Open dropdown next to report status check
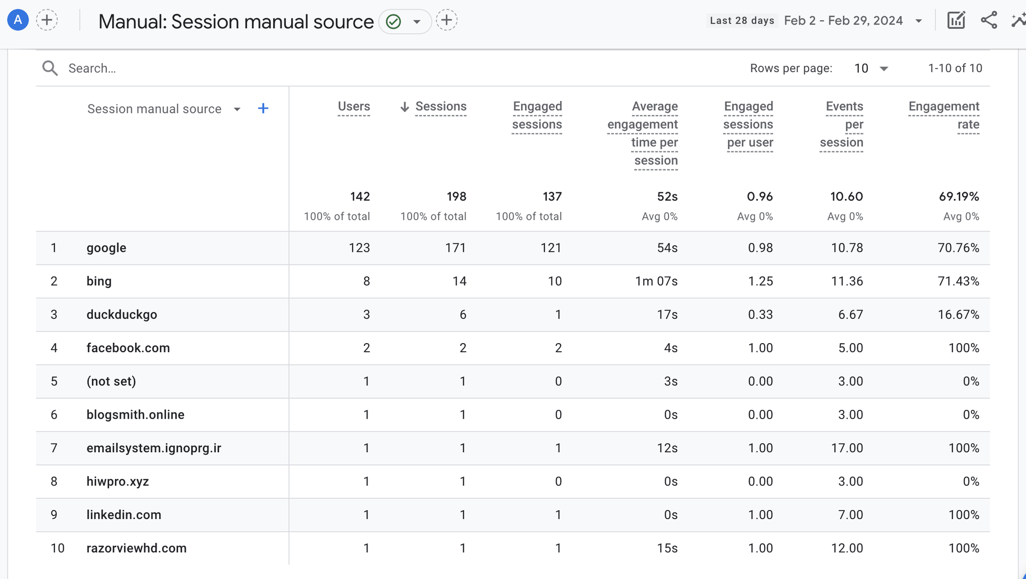This screenshot has height=579, width=1026. [417, 22]
